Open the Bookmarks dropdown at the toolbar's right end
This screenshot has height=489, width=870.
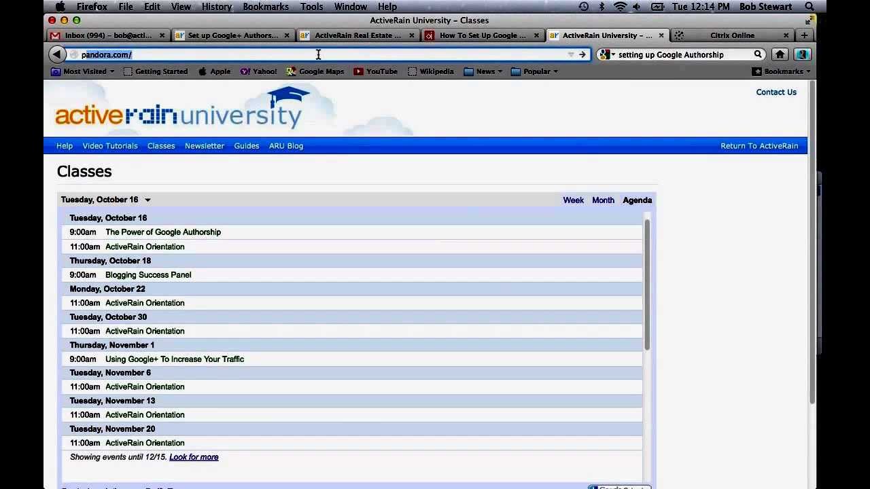pyautogui.click(x=782, y=71)
